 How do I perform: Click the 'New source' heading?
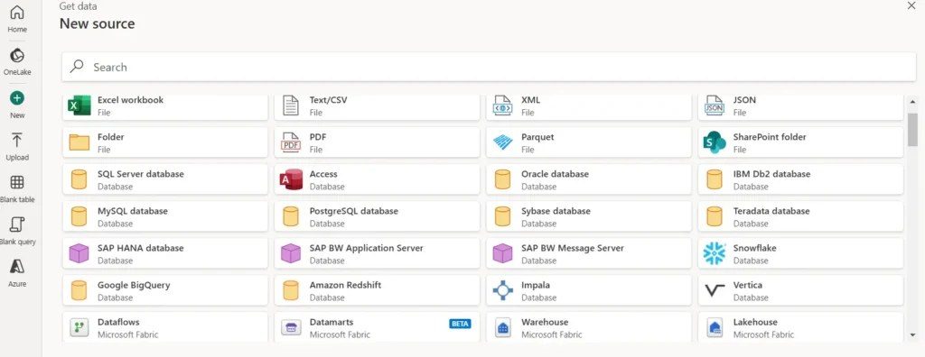point(97,23)
